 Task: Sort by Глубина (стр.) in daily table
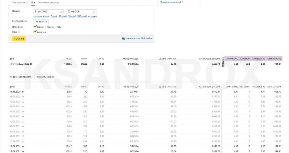[232, 87]
